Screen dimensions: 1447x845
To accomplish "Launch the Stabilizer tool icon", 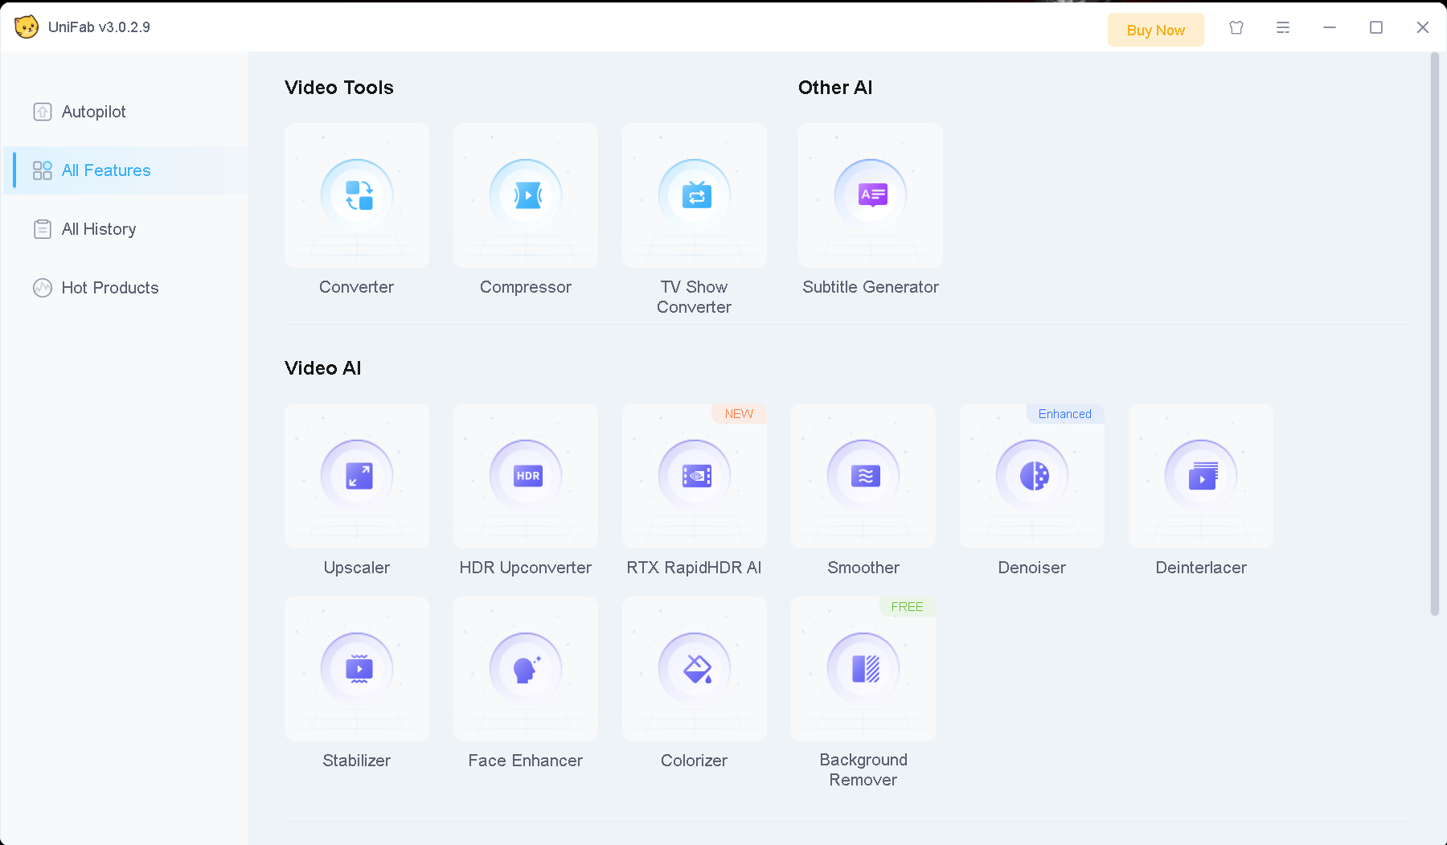I will [x=357, y=669].
